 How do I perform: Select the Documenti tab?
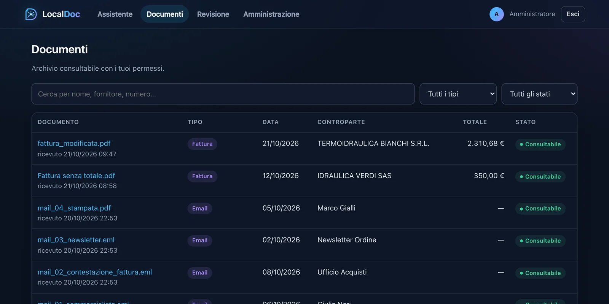(165, 14)
